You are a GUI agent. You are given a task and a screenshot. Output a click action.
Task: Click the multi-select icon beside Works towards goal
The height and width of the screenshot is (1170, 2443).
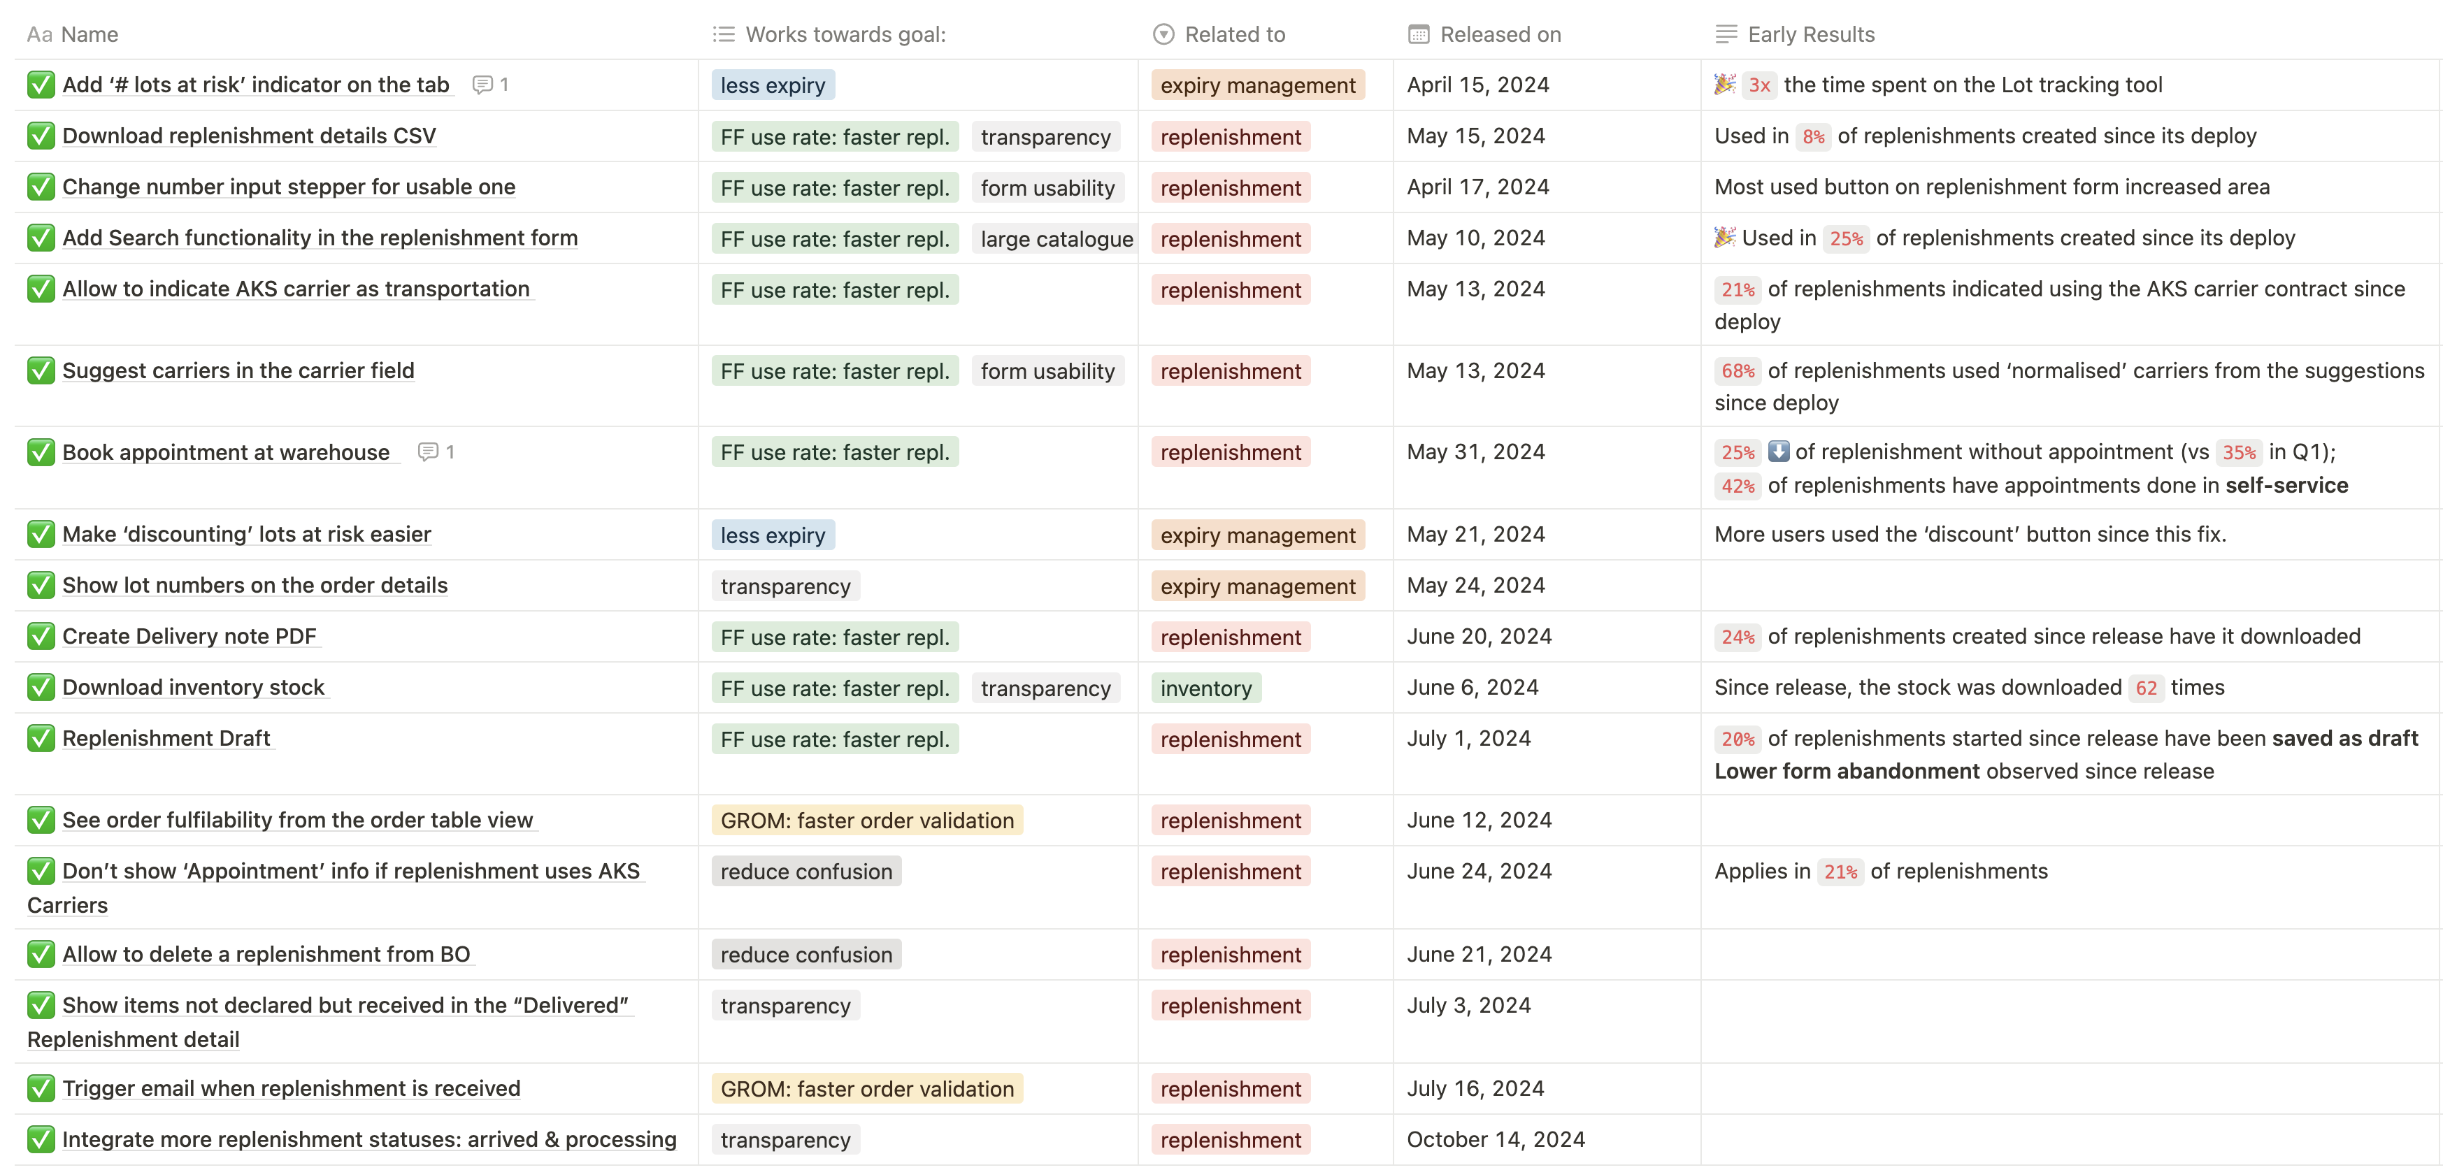(724, 35)
